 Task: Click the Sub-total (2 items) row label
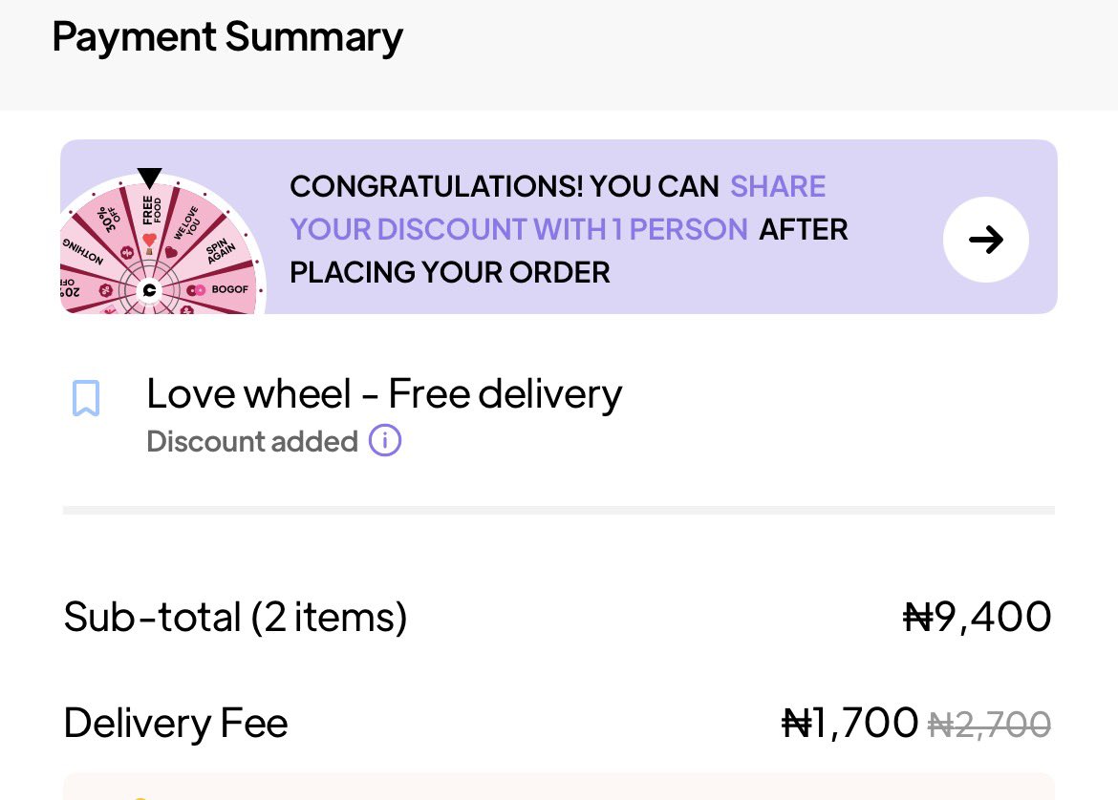(235, 617)
